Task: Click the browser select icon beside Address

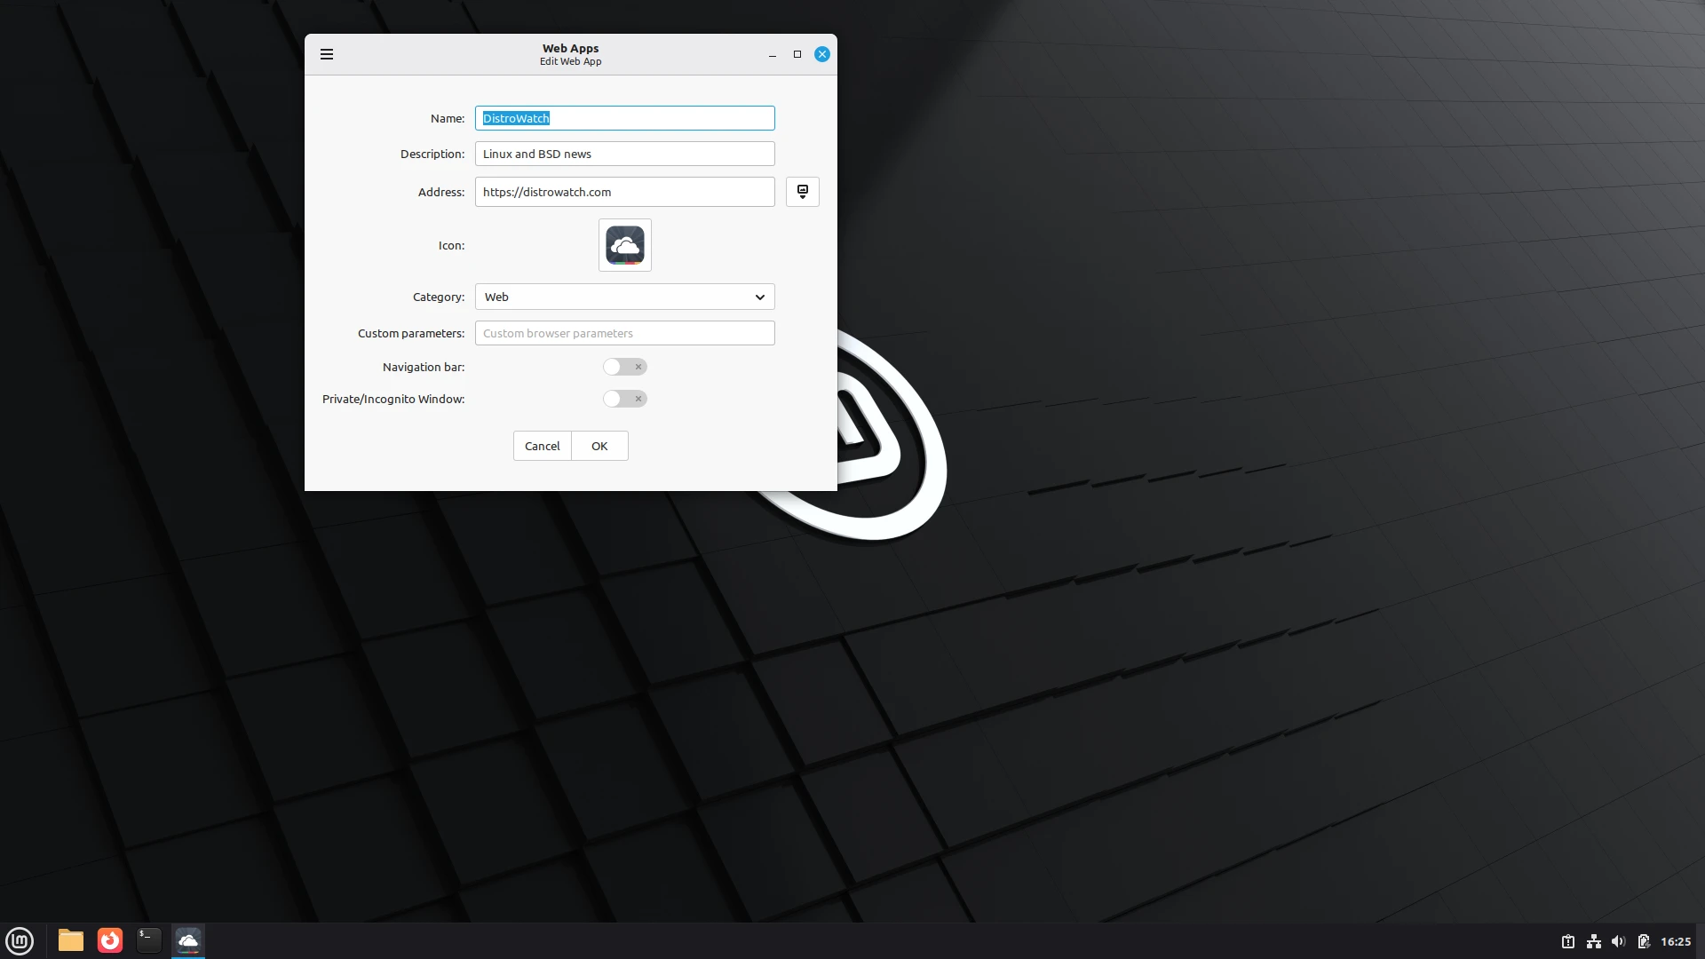Action: 802,191
